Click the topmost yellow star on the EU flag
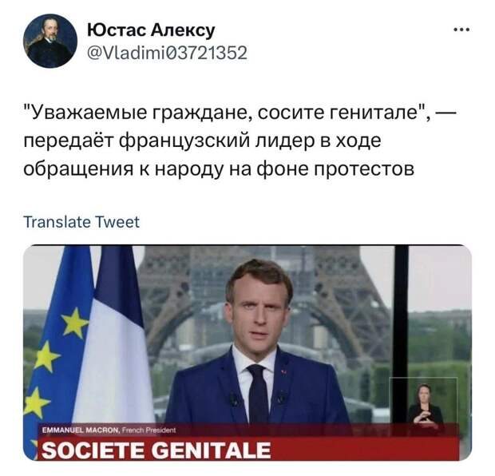This screenshot has height=476, width=495. (74, 321)
